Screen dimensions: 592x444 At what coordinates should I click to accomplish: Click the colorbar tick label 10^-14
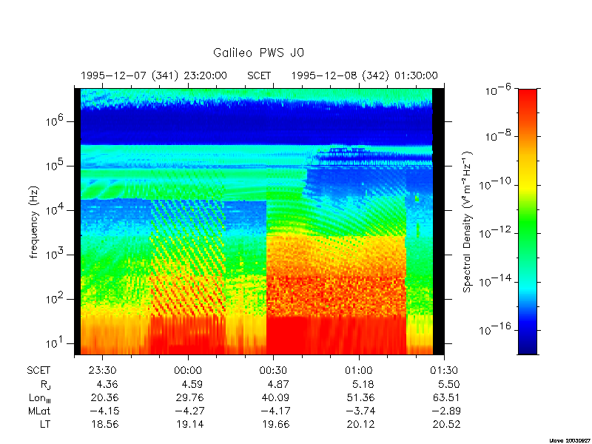[x=495, y=282]
